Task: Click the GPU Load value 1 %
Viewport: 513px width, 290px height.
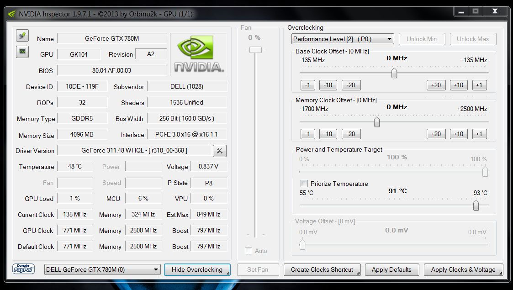Action: (x=75, y=198)
